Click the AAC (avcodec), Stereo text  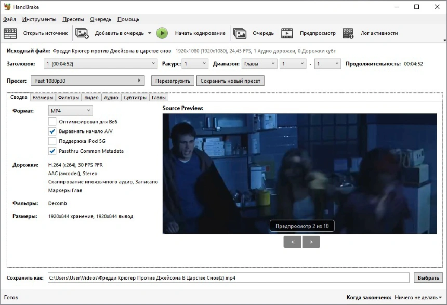coord(73,174)
